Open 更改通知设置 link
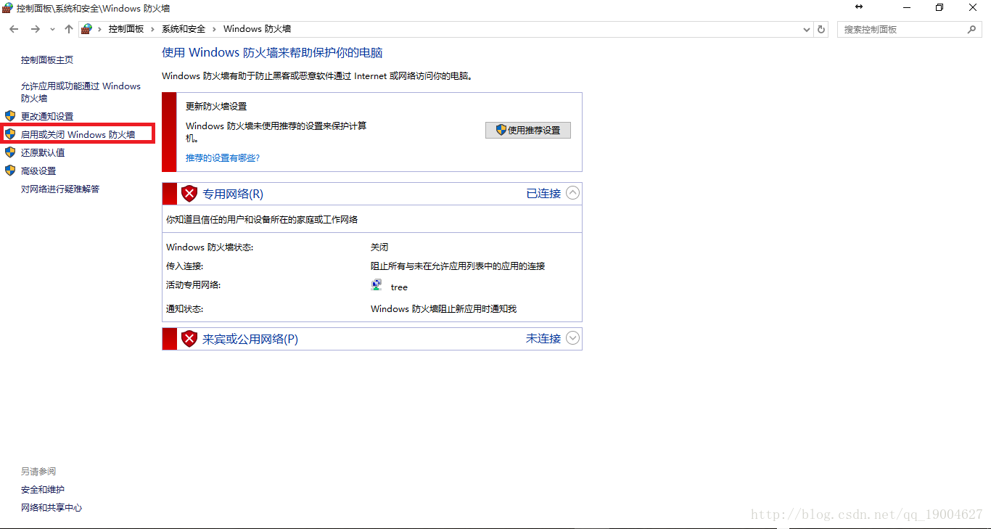This screenshot has width=991, height=529. (x=47, y=116)
